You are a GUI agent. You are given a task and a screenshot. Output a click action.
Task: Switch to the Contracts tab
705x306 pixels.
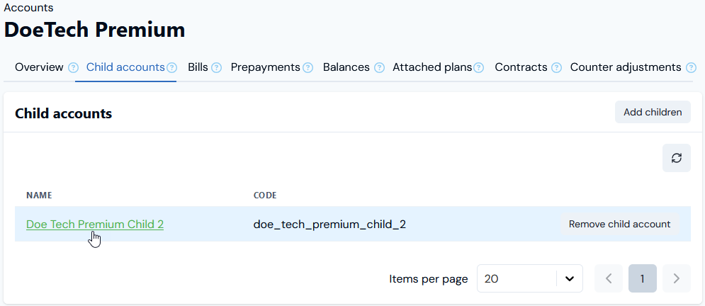coord(521,67)
